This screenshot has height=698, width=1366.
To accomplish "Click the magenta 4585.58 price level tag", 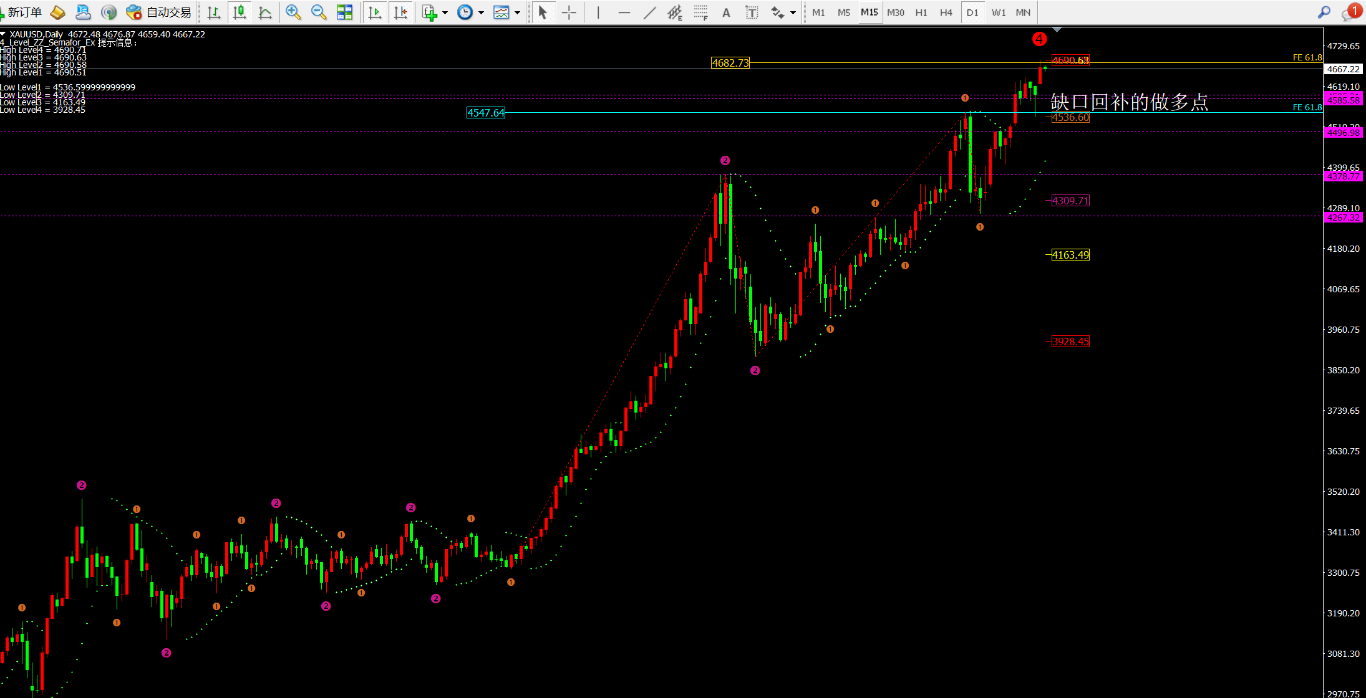I will [1343, 100].
